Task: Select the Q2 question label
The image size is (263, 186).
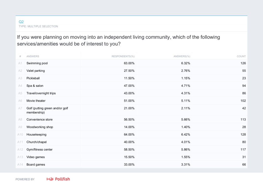Action: click(x=21, y=22)
